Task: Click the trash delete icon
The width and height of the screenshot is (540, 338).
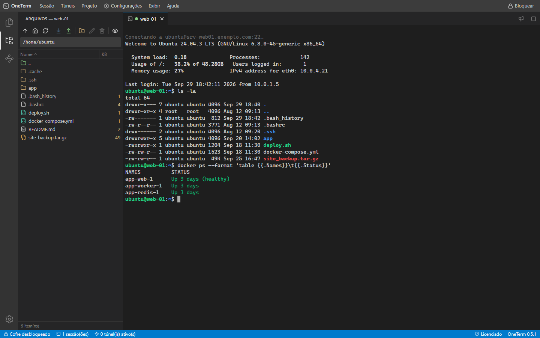Action: (102, 31)
